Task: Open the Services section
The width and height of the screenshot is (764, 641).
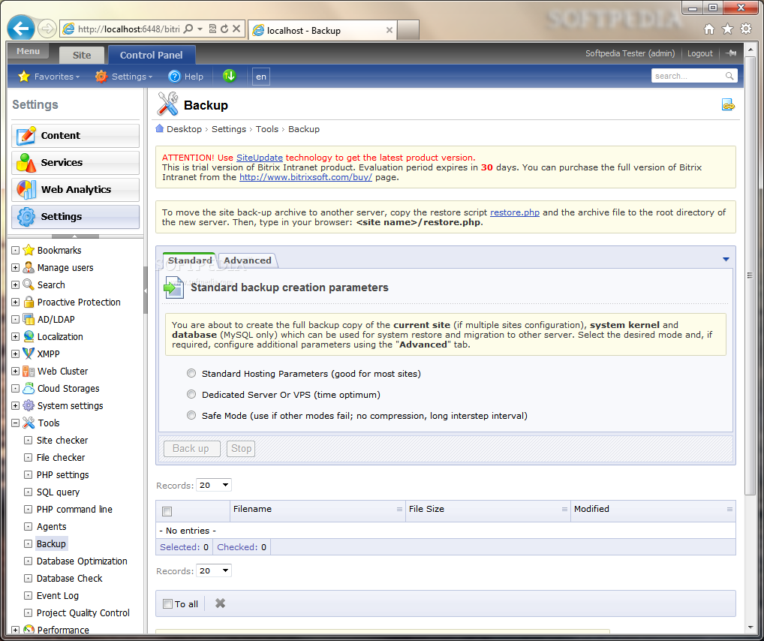Action: 76,162
